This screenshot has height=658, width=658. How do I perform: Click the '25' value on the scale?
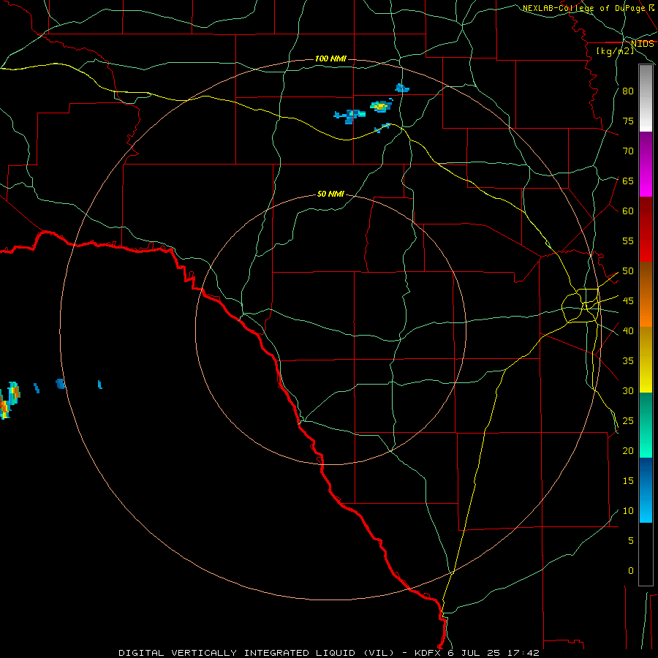pos(628,421)
